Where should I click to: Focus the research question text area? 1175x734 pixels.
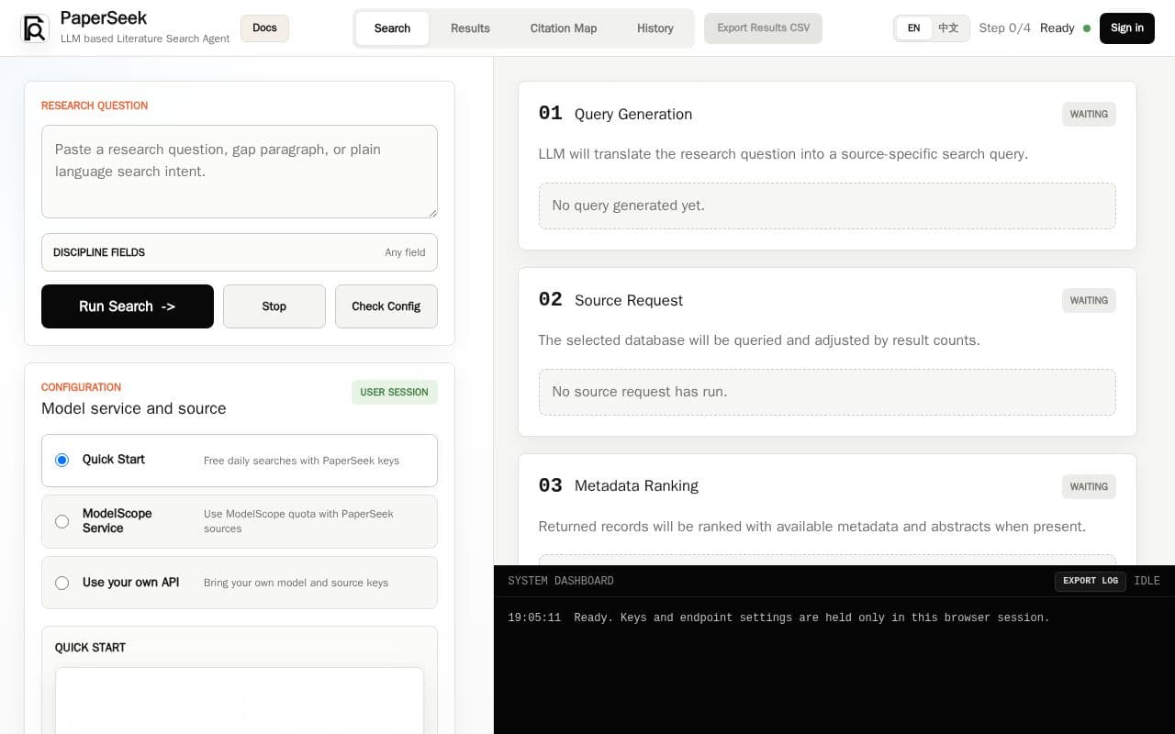240,172
